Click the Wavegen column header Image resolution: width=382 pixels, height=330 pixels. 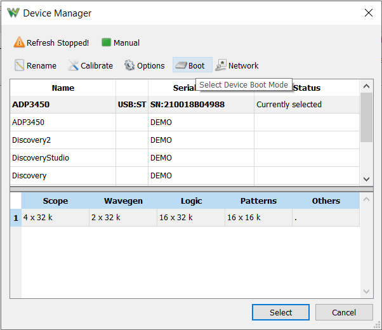click(123, 201)
